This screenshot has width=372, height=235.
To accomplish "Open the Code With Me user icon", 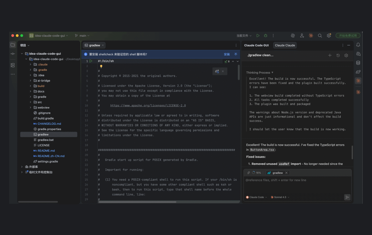I will point(302,35).
